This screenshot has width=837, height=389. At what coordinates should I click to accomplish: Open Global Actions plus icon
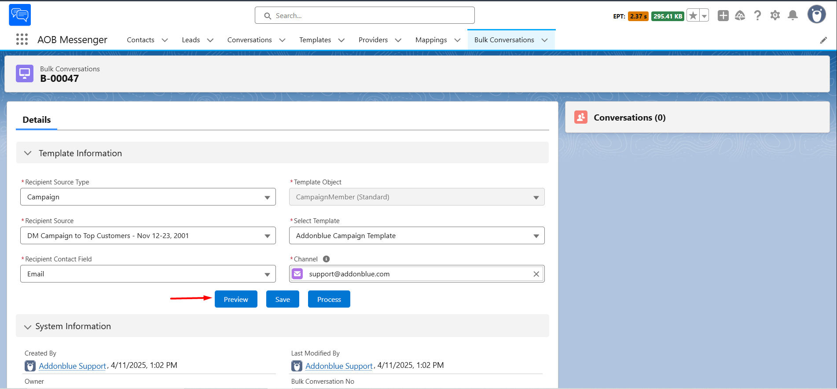pos(723,16)
